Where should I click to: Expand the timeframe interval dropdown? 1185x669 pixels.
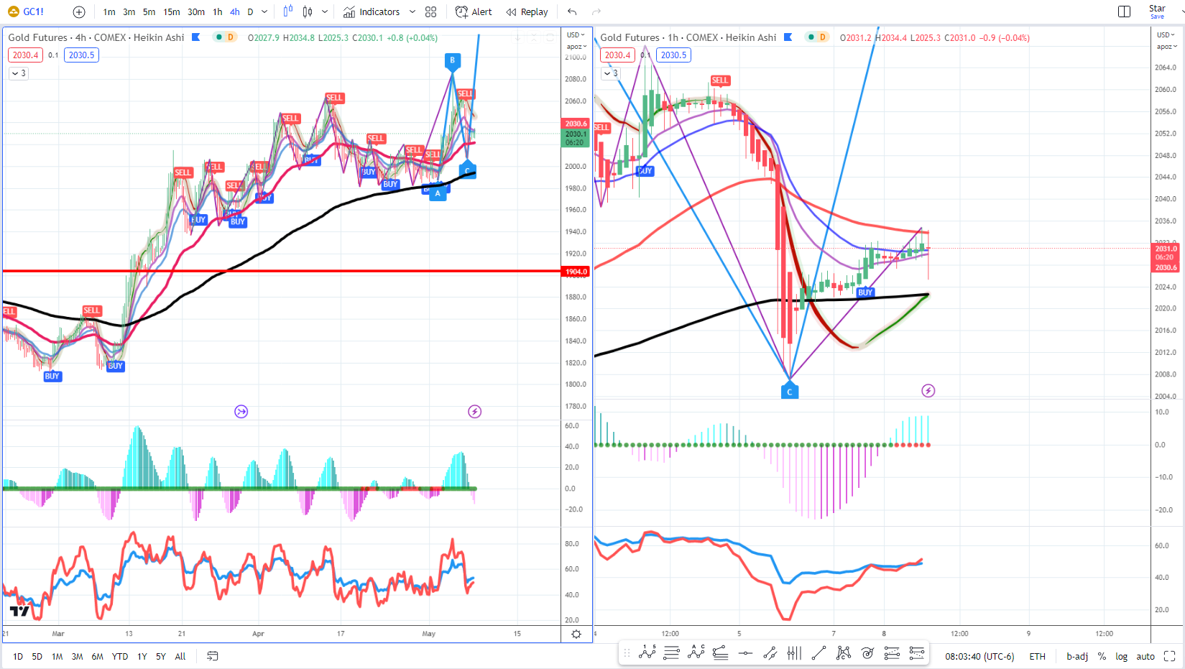264,11
